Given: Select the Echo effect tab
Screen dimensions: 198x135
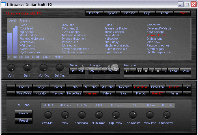Looking at the screenshot, I should 74,87.
